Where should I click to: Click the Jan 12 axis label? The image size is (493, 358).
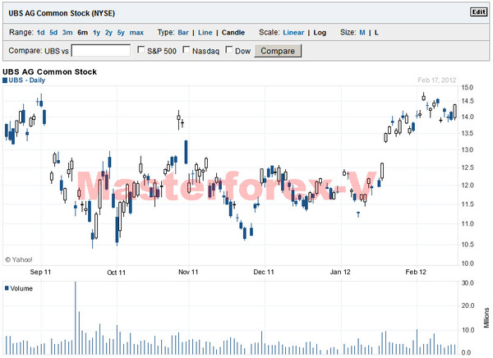tap(340, 272)
